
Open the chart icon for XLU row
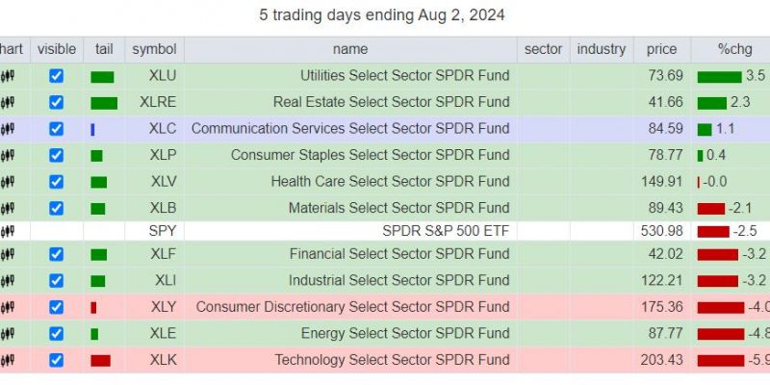[8, 76]
